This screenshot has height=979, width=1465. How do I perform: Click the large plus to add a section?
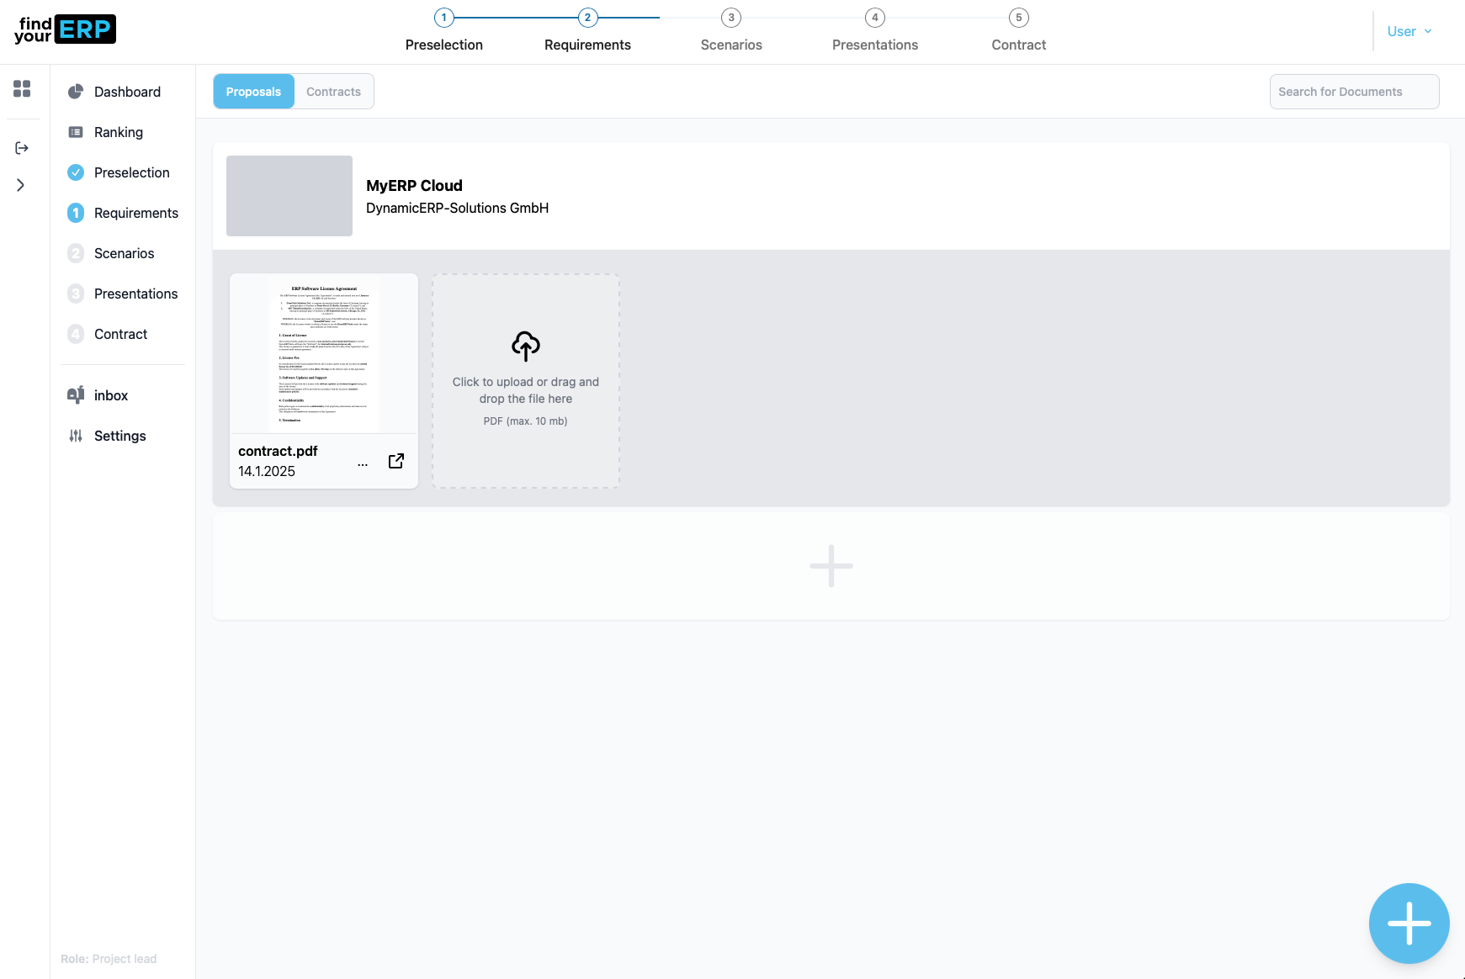pos(831,566)
